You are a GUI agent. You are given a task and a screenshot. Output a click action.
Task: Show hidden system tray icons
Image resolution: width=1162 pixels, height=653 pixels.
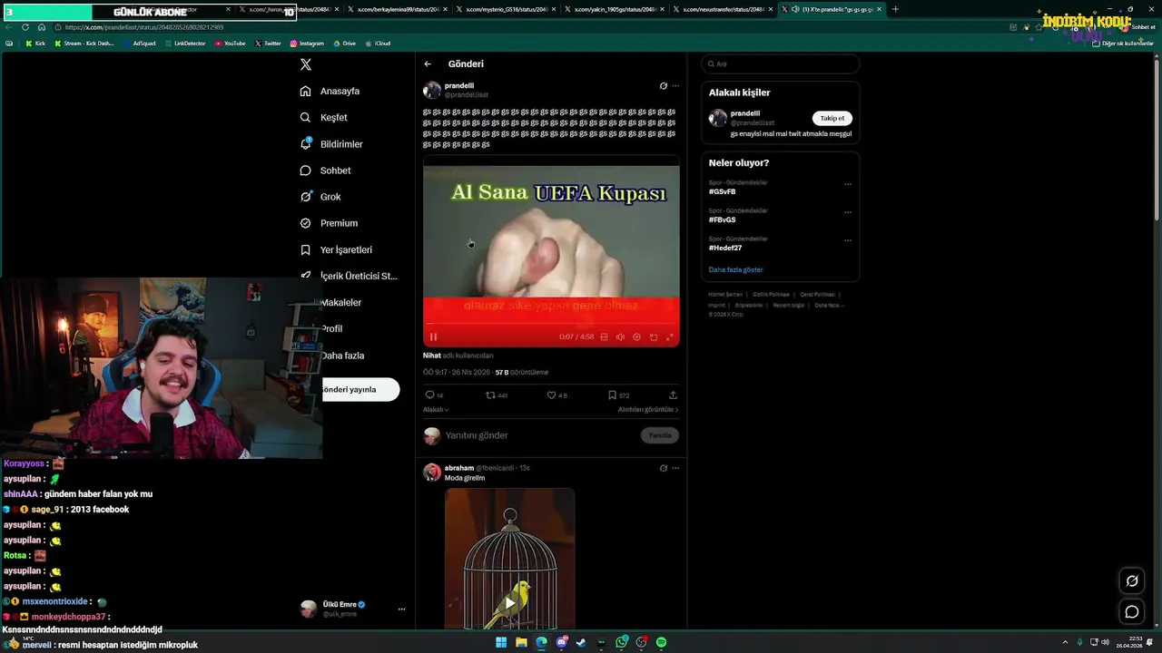coord(1066,642)
